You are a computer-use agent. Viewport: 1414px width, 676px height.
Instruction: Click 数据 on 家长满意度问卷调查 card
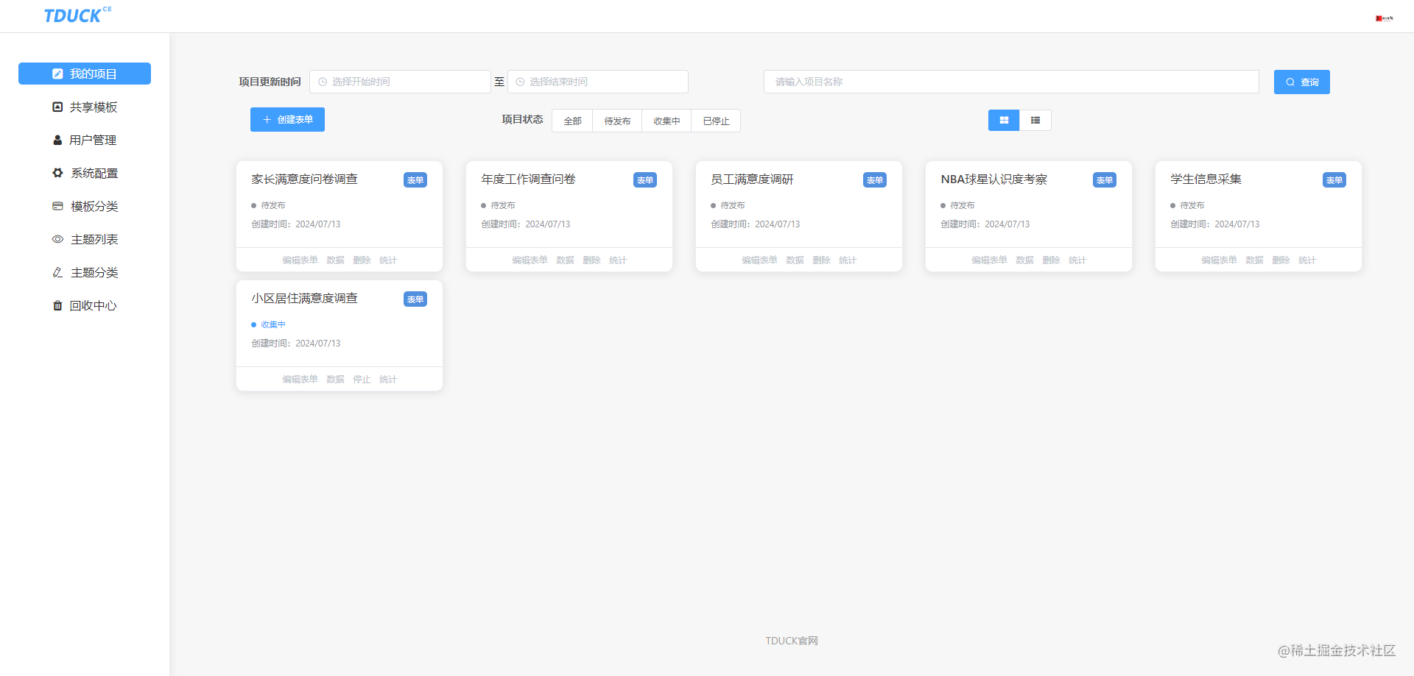(x=335, y=260)
